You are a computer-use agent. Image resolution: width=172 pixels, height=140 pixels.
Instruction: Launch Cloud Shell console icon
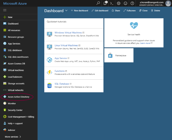click(x=112, y=3)
